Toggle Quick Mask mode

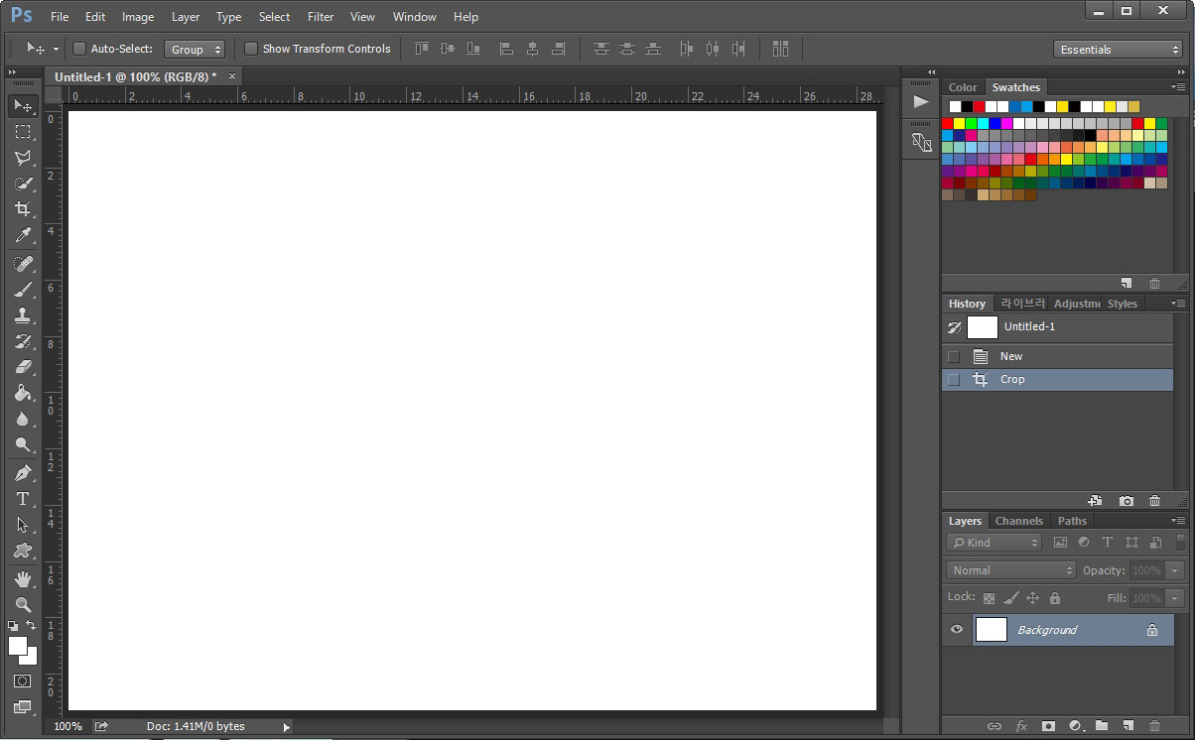point(23,681)
